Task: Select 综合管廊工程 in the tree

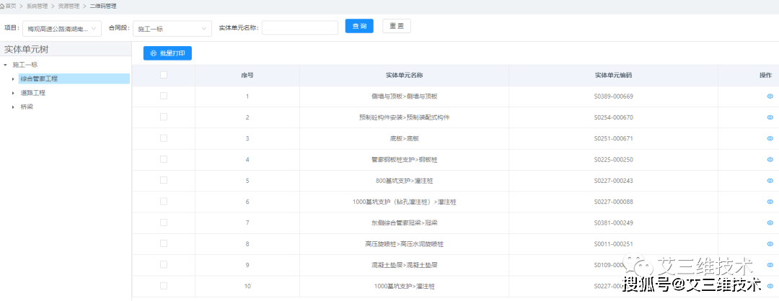Action: pos(39,78)
